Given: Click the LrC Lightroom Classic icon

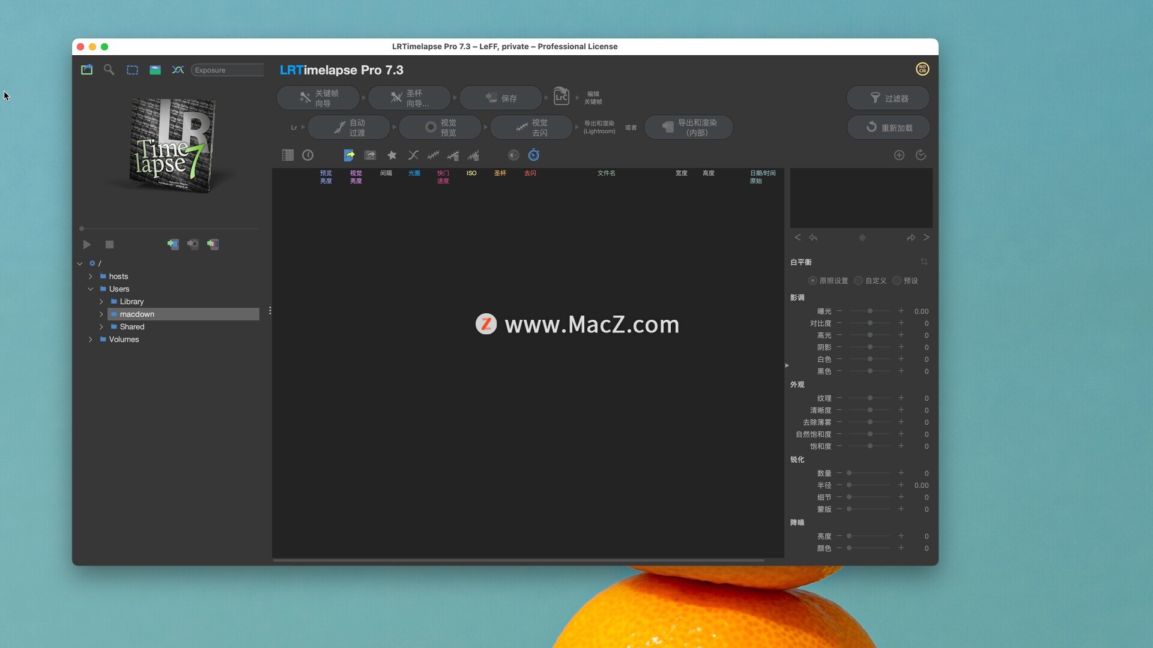Looking at the screenshot, I should pyautogui.click(x=561, y=96).
